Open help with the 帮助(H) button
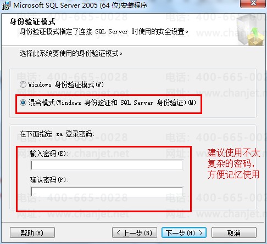Image resolution: width=267 pixels, height=244 pixels. (32, 232)
